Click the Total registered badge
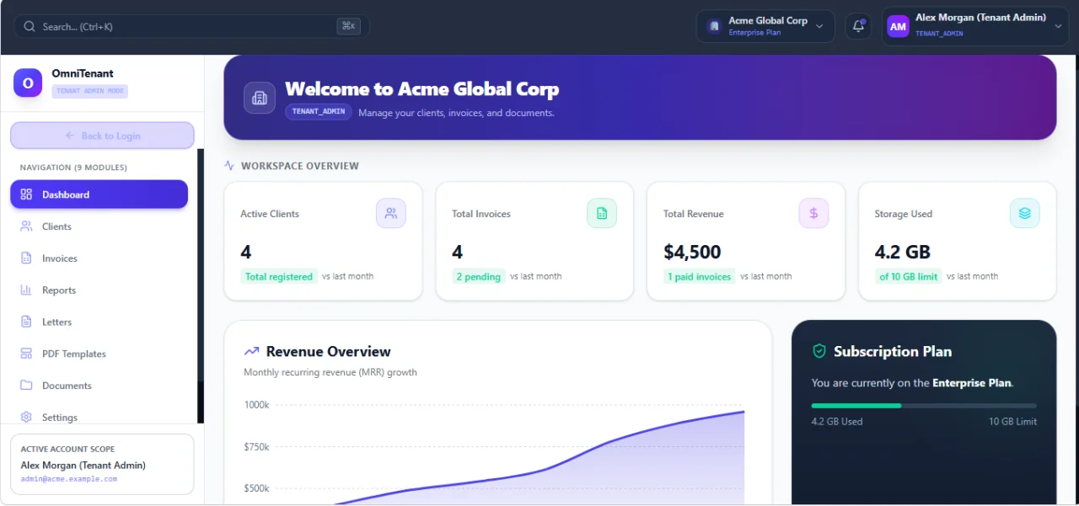The image size is (1079, 506). pos(279,276)
